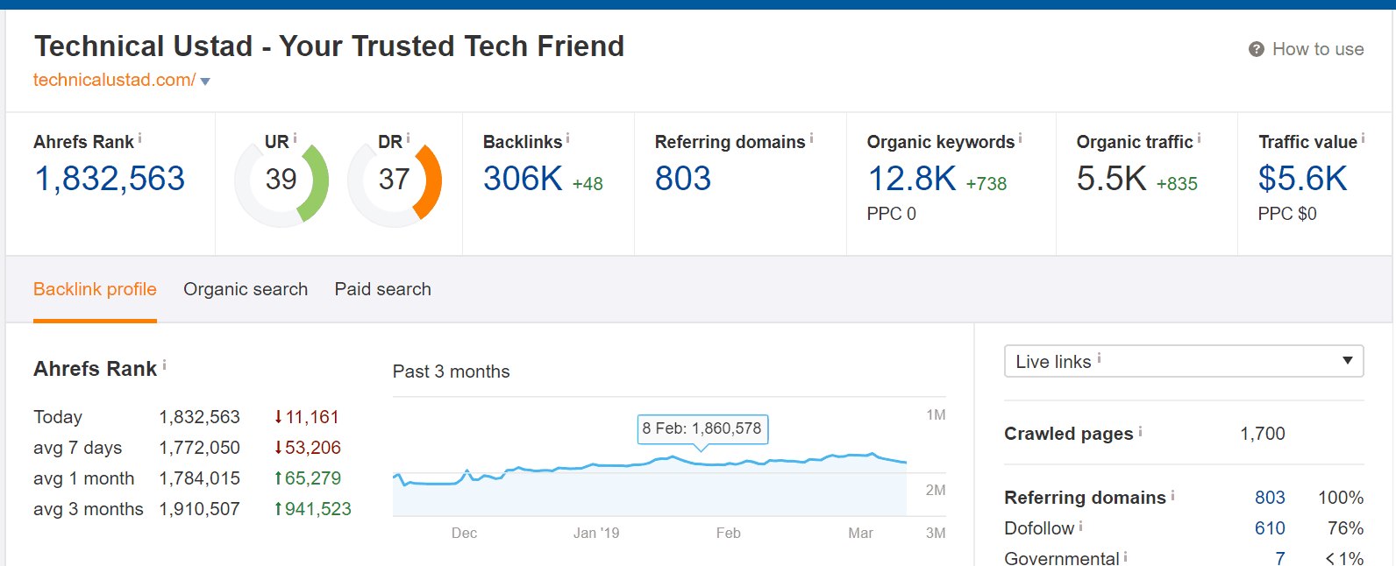Click info icon beside Organic keywords
The image size is (1396, 566).
coord(1020,138)
